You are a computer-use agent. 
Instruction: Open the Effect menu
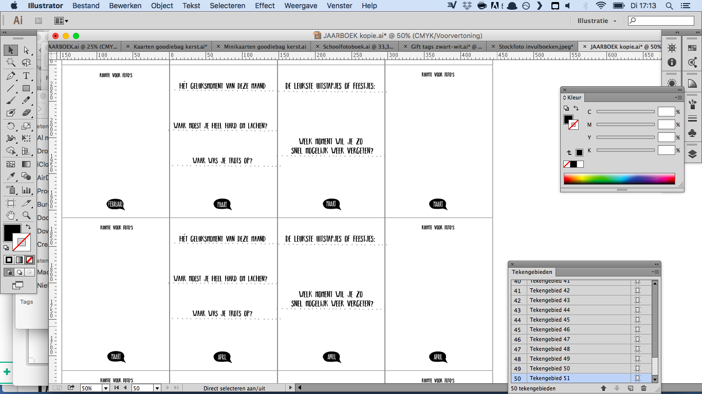[x=265, y=6]
